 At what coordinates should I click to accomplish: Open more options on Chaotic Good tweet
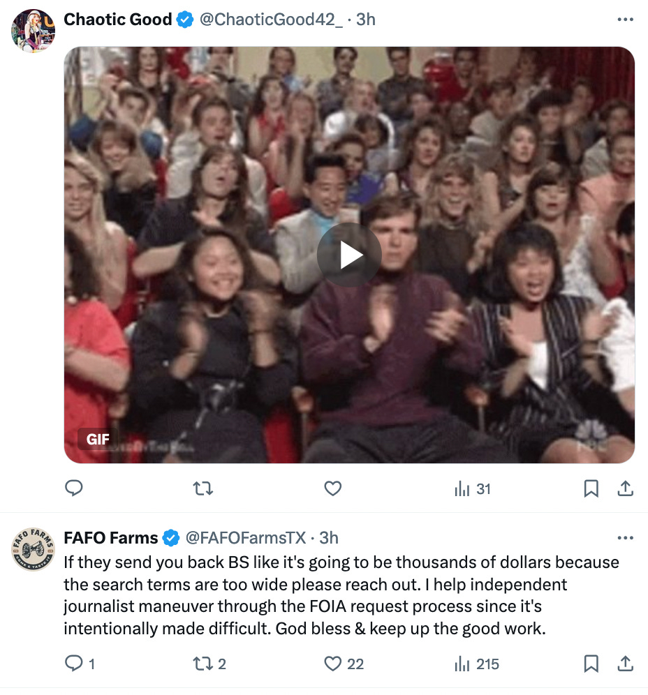(x=625, y=19)
